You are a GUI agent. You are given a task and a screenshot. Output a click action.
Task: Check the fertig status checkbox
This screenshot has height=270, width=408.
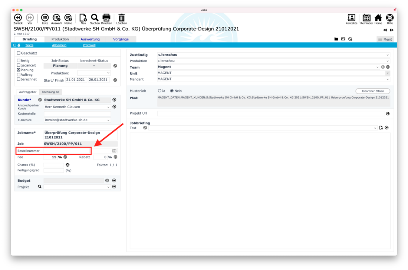pyautogui.click(x=19, y=60)
